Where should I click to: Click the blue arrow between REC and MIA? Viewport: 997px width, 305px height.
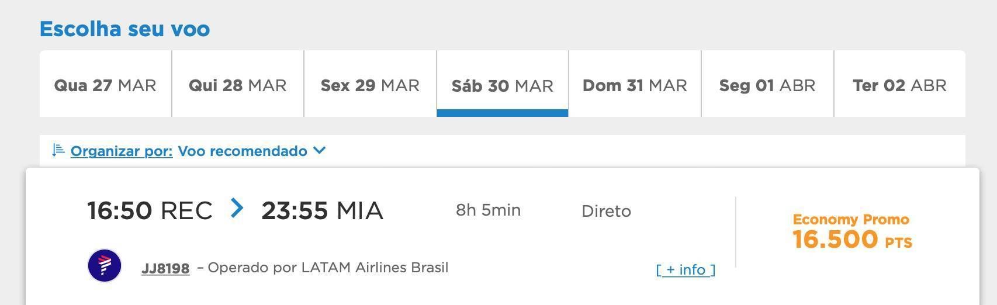(x=237, y=208)
